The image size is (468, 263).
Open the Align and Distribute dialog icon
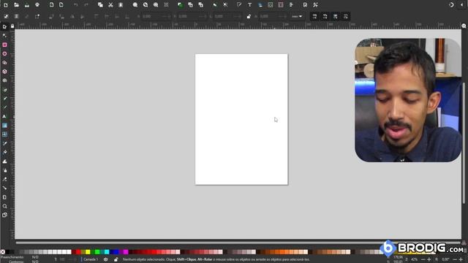pyautogui.click(x=291, y=5)
